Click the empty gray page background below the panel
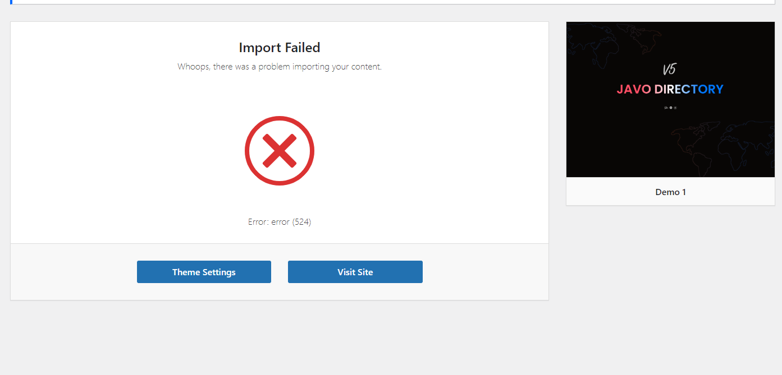 tap(391, 339)
